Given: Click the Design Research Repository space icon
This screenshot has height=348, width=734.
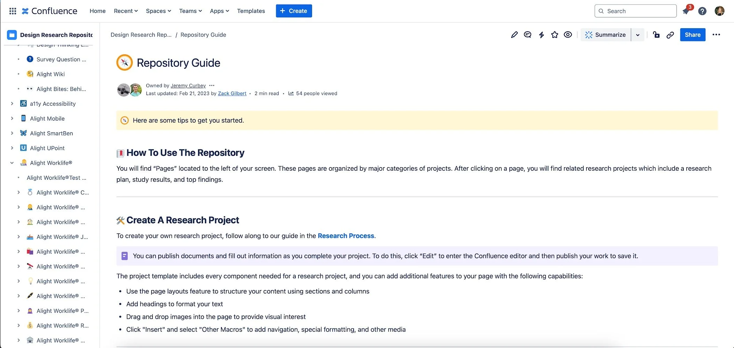Looking at the screenshot, I should click(x=12, y=35).
